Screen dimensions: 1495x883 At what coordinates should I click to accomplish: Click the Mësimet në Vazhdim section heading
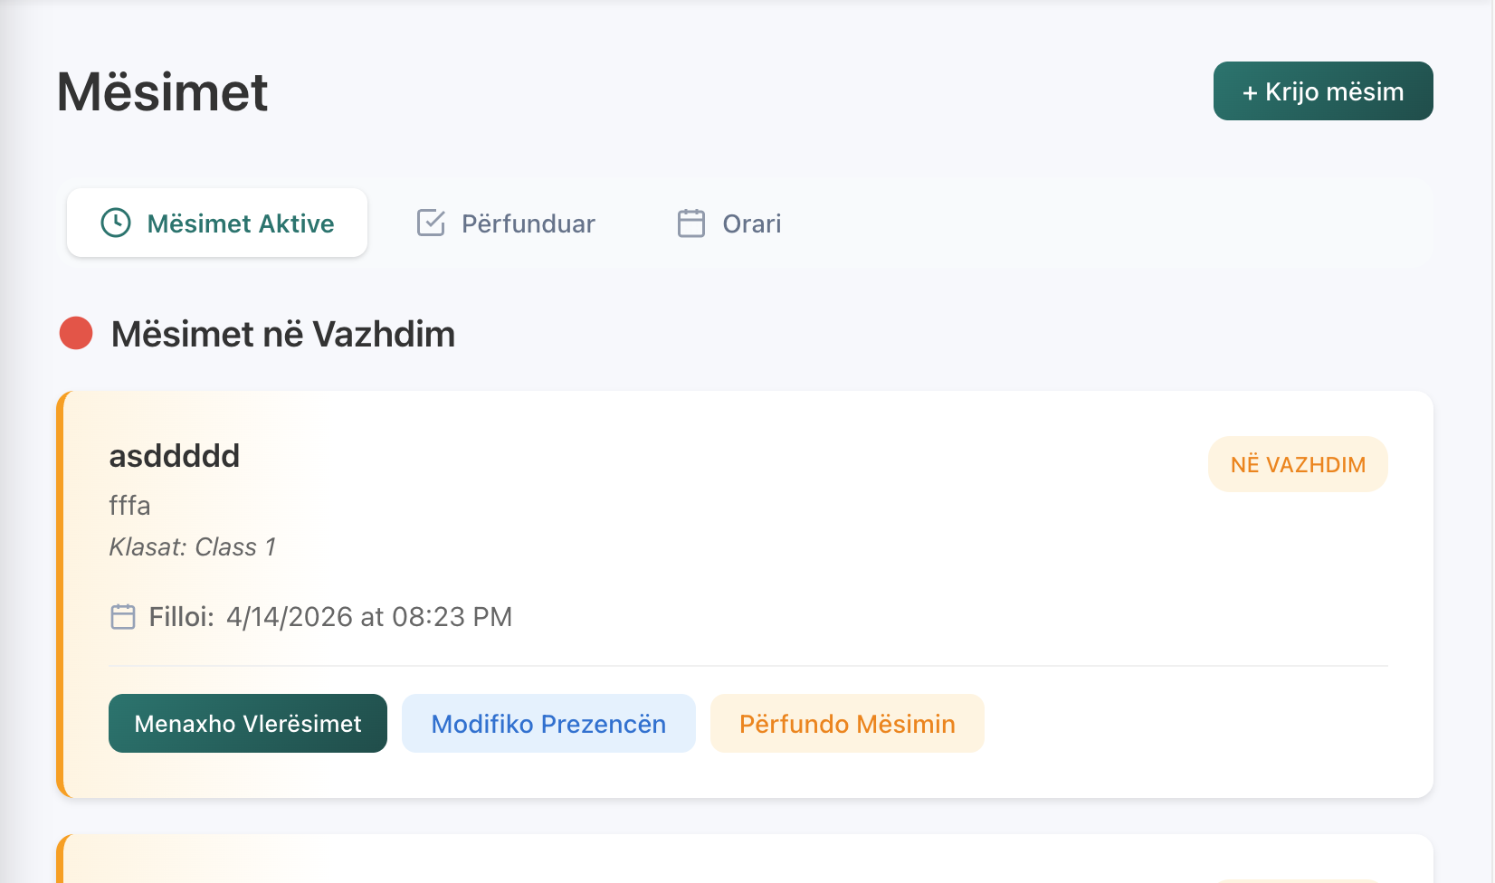[x=283, y=335]
